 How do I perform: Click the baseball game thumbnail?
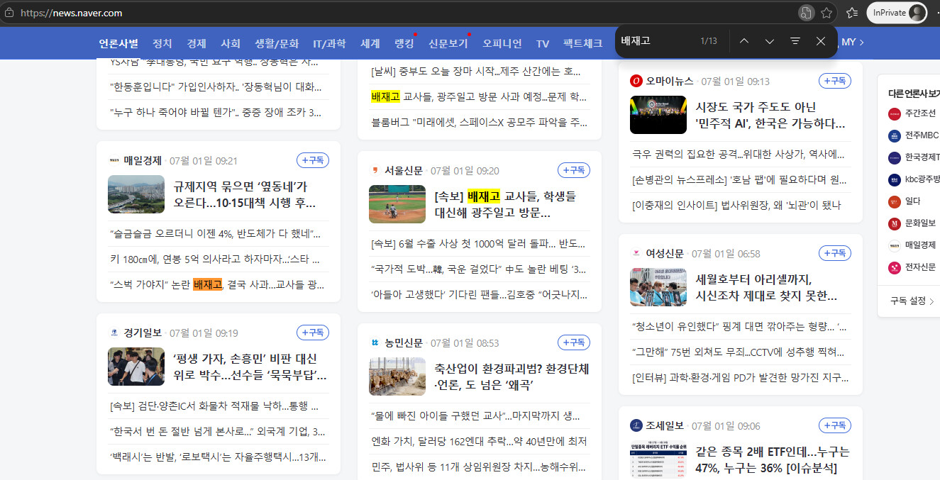[x=397, y=204]
